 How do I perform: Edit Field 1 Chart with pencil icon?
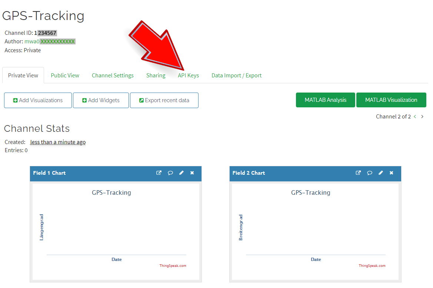point(181,173)
